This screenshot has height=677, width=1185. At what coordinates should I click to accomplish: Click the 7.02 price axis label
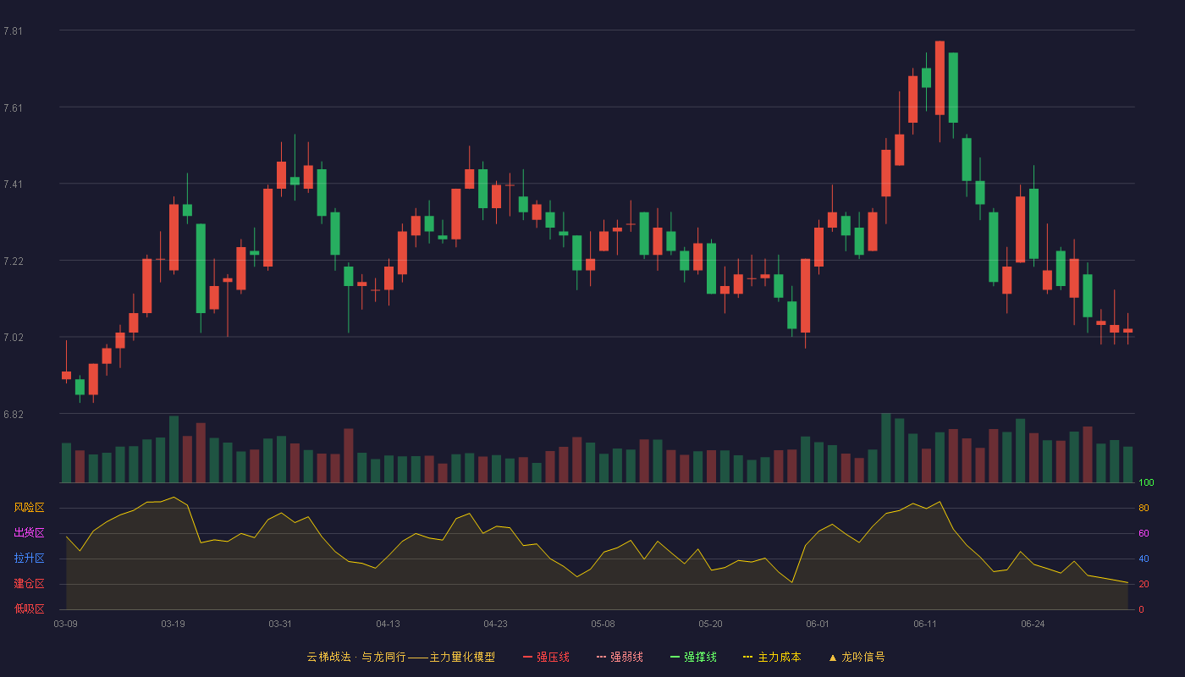tap(13, 338)
